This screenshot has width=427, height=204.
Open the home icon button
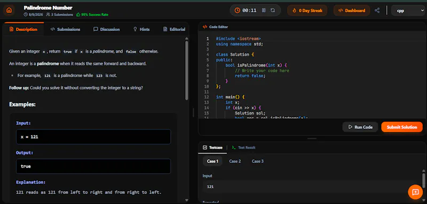tap(9, 10)
